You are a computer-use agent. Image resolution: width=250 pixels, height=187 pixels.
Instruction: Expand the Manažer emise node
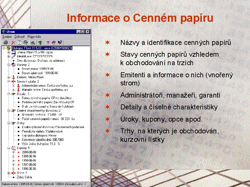coord(14,90)
